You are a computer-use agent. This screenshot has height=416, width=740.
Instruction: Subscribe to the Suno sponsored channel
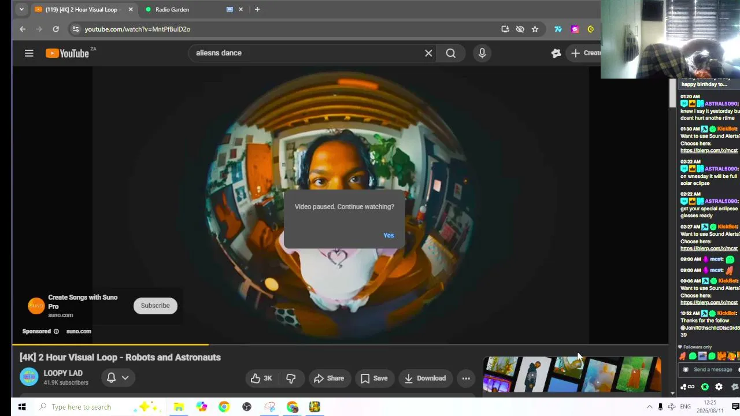click(x=156, y=306)
